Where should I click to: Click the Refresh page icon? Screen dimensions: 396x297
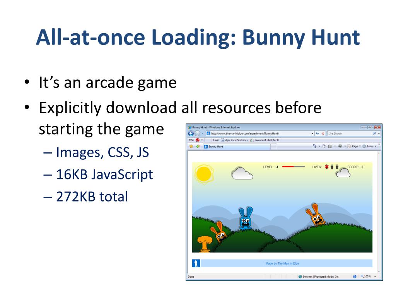pos(317,133)
